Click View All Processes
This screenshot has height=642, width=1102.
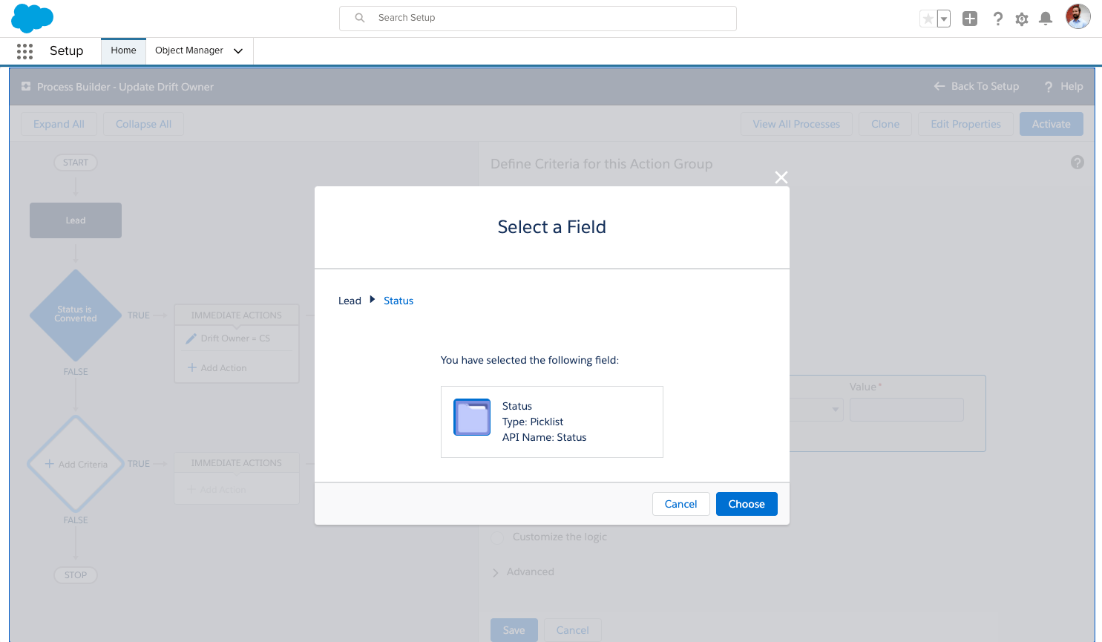tap(796, 124)
